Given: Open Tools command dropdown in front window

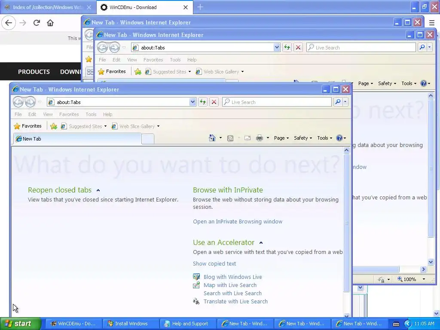Looking at the screenshot, I should 325,138.
